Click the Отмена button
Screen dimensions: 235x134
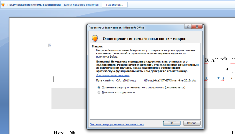tap(192, 123)
